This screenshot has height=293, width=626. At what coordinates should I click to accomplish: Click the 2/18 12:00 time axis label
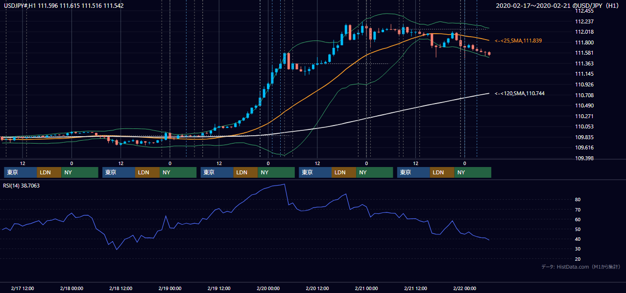click(120, 289)
